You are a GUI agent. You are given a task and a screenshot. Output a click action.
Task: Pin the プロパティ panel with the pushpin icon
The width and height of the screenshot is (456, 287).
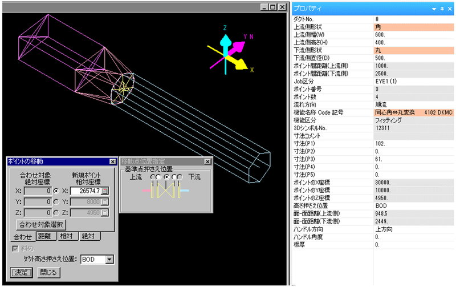tap(442, 9)
